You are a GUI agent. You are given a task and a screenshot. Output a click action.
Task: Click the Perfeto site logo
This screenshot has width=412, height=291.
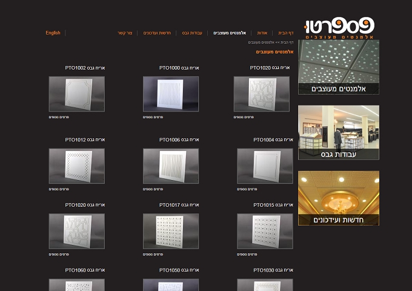click(339, 28)
